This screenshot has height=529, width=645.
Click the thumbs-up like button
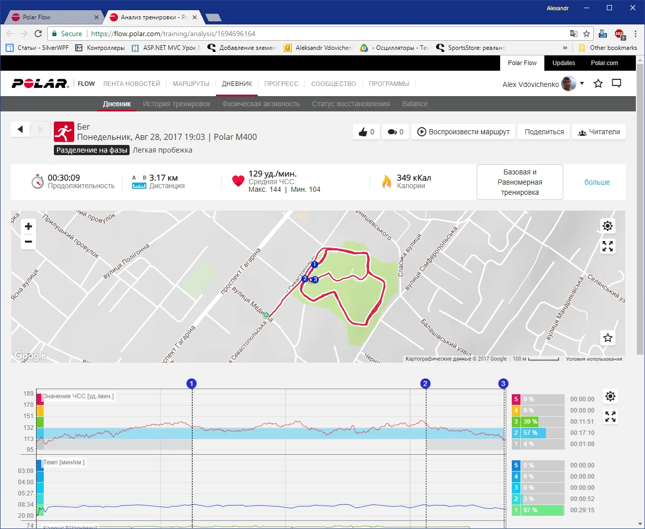(x=366, y=132)
